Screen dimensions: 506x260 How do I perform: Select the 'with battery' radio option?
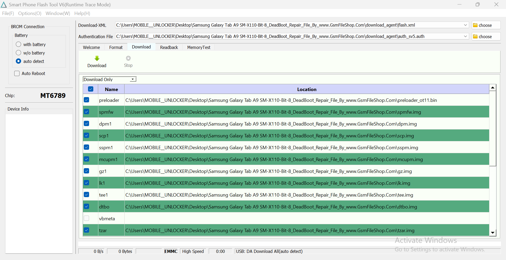click(x=18, y=44)
